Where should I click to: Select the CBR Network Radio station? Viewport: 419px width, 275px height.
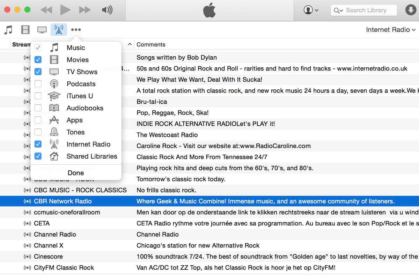click(x=63, y=201)
